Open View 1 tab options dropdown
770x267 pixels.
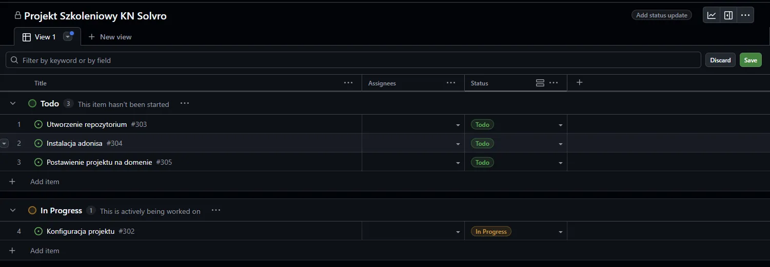click(x=67, y=37)
